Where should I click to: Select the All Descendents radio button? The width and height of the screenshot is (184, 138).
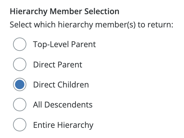tap(19, 105)
